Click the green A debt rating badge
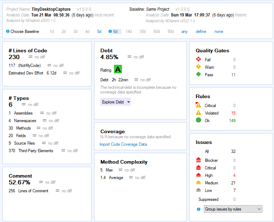274x222 pixels. 118,69
